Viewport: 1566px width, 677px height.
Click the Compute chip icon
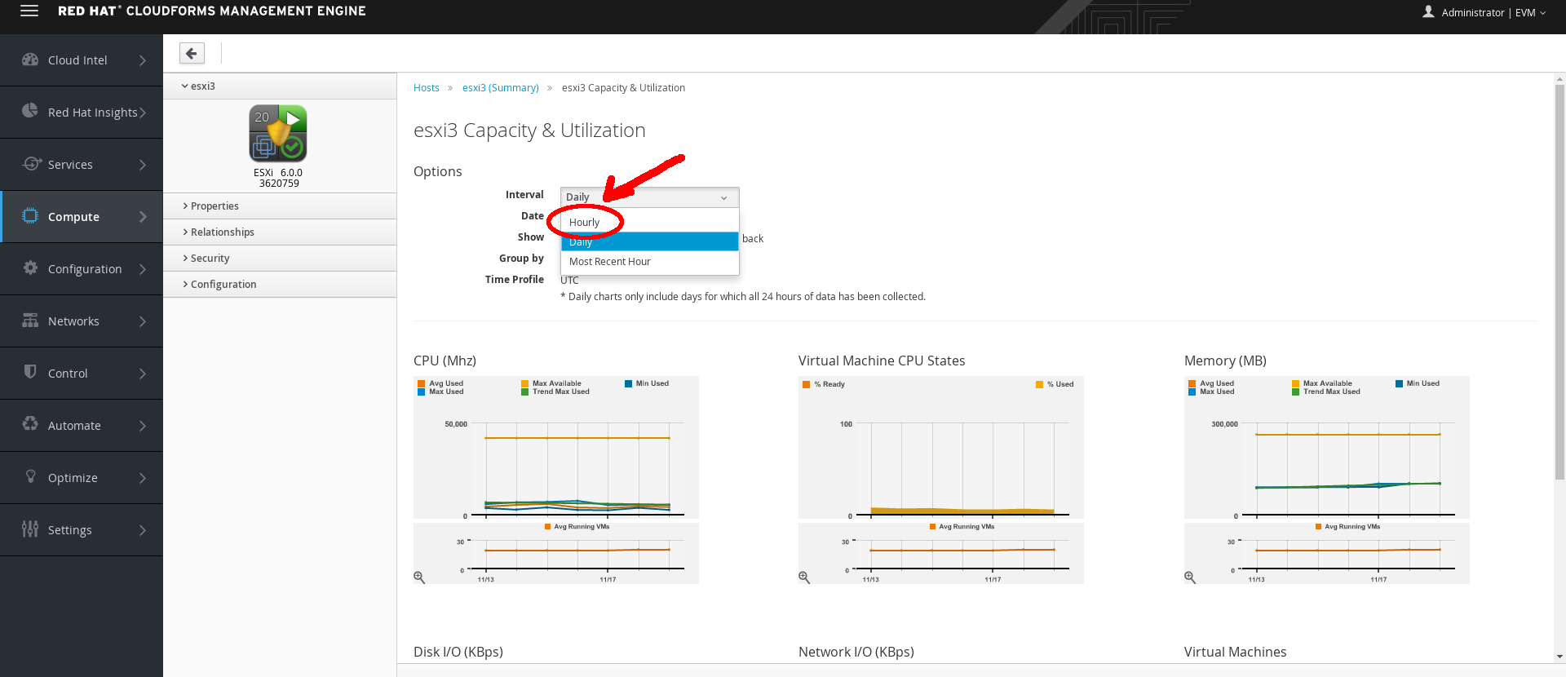(30, 216)
